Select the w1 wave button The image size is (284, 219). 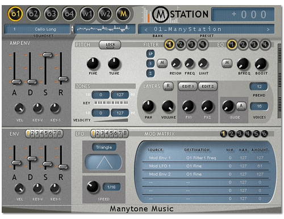87,14
